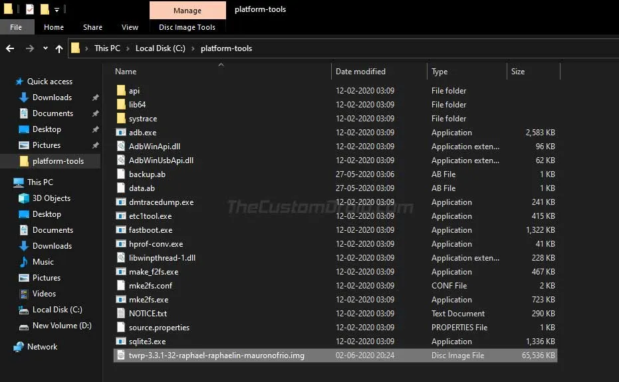Viewport: 619px width, 382px height.
Task: Select backup.ab in the file list
Action: tap(148, 174)
